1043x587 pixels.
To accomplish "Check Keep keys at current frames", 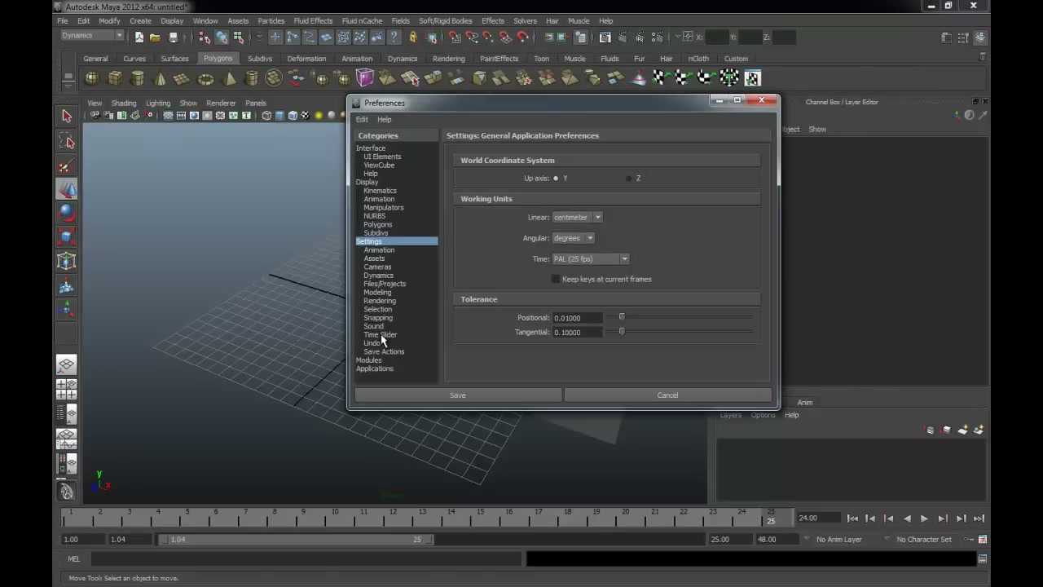I will click(556, 280).
